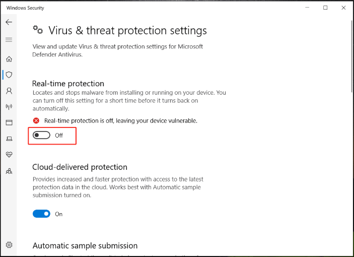Open Device security laptop icon
Viewport: 354px width, 257px height.
pos(9,139)
